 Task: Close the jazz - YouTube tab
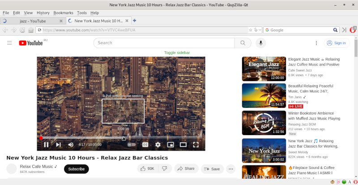[x=61, y=21]
